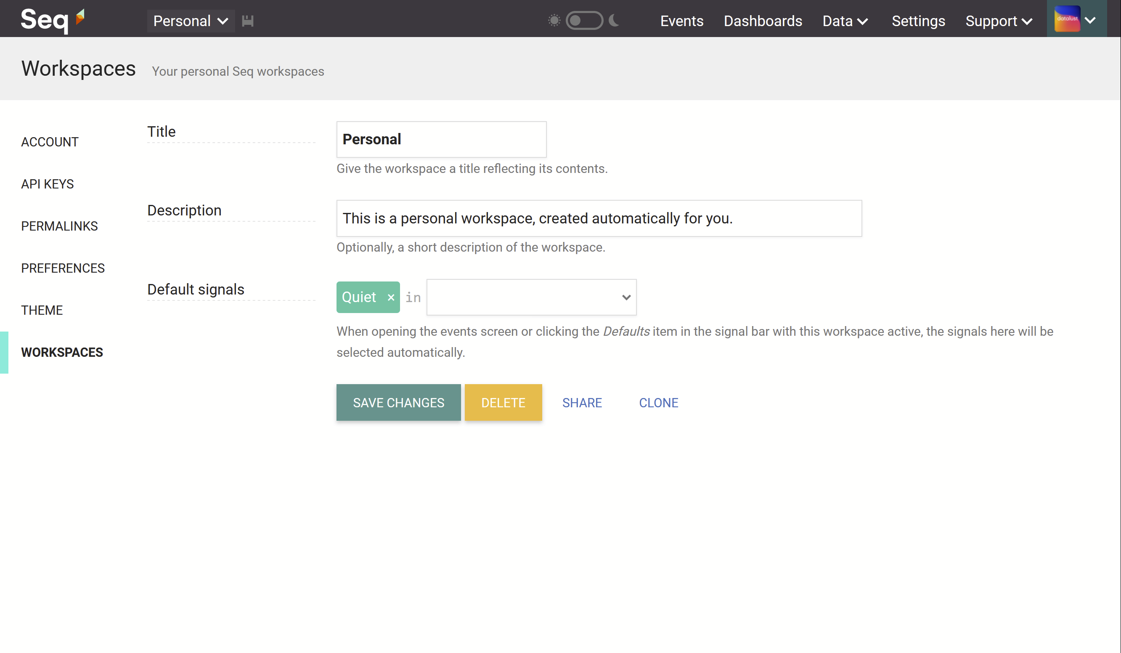1121x653 pixels.
Task: Select the sun icon for light theme
Action: pyautogui.click(x=554, y=21)
